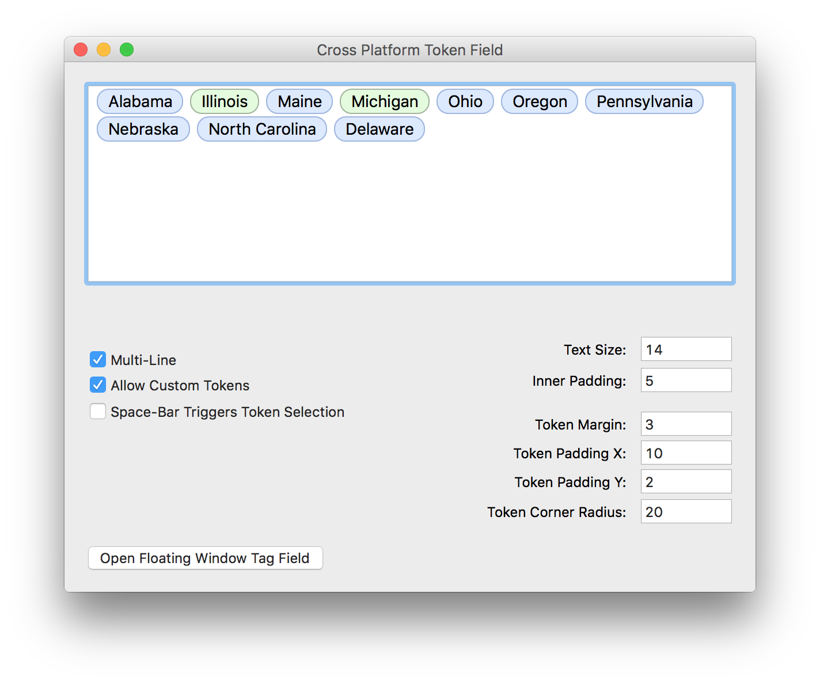The image size is (820, 684).
Task: Close the window with red button
Action: pos(81,50)
